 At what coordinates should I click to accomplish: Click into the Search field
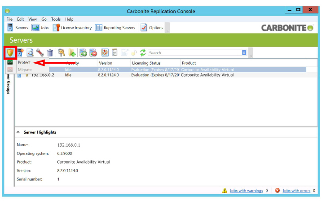[195, 53]
